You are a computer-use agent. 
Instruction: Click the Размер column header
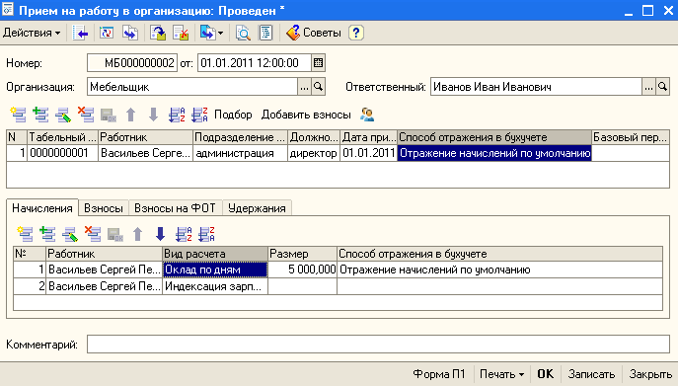click(302, 254)
